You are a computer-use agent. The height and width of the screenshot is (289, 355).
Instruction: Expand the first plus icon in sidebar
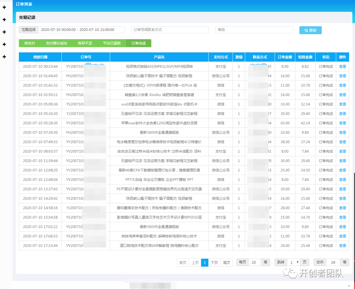pos(4,7)
